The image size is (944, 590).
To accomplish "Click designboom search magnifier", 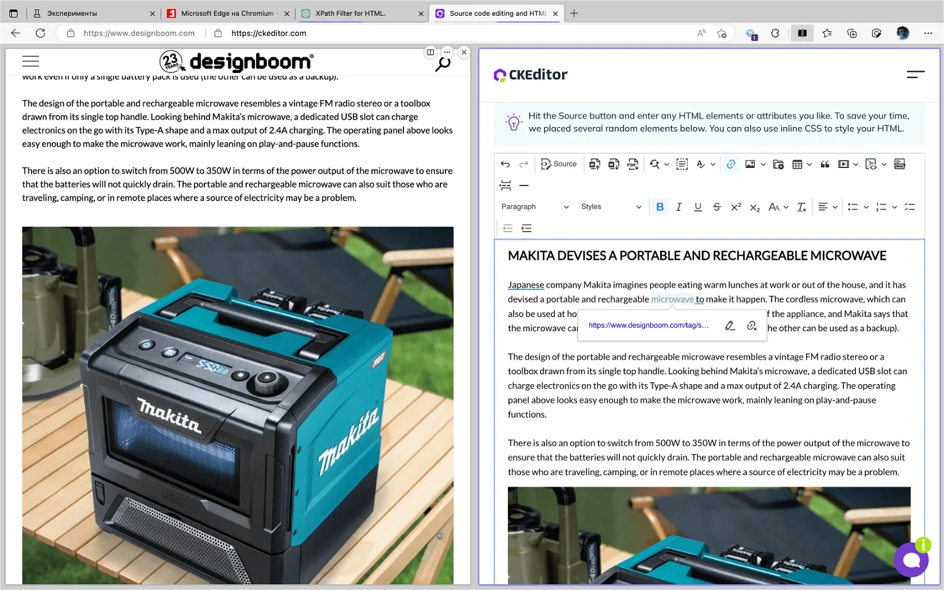I will (x=443, y=64).
